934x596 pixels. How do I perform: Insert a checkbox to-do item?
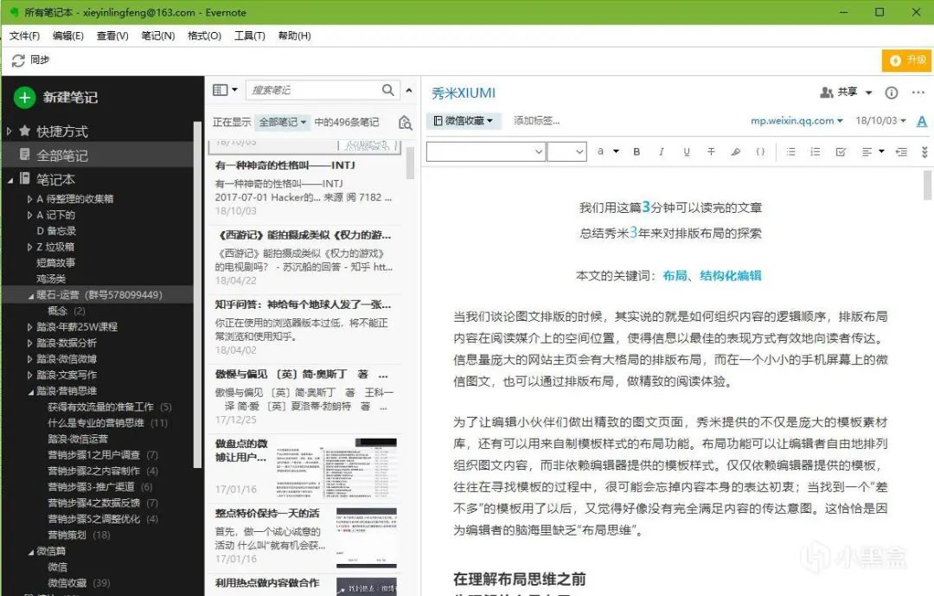841,151
